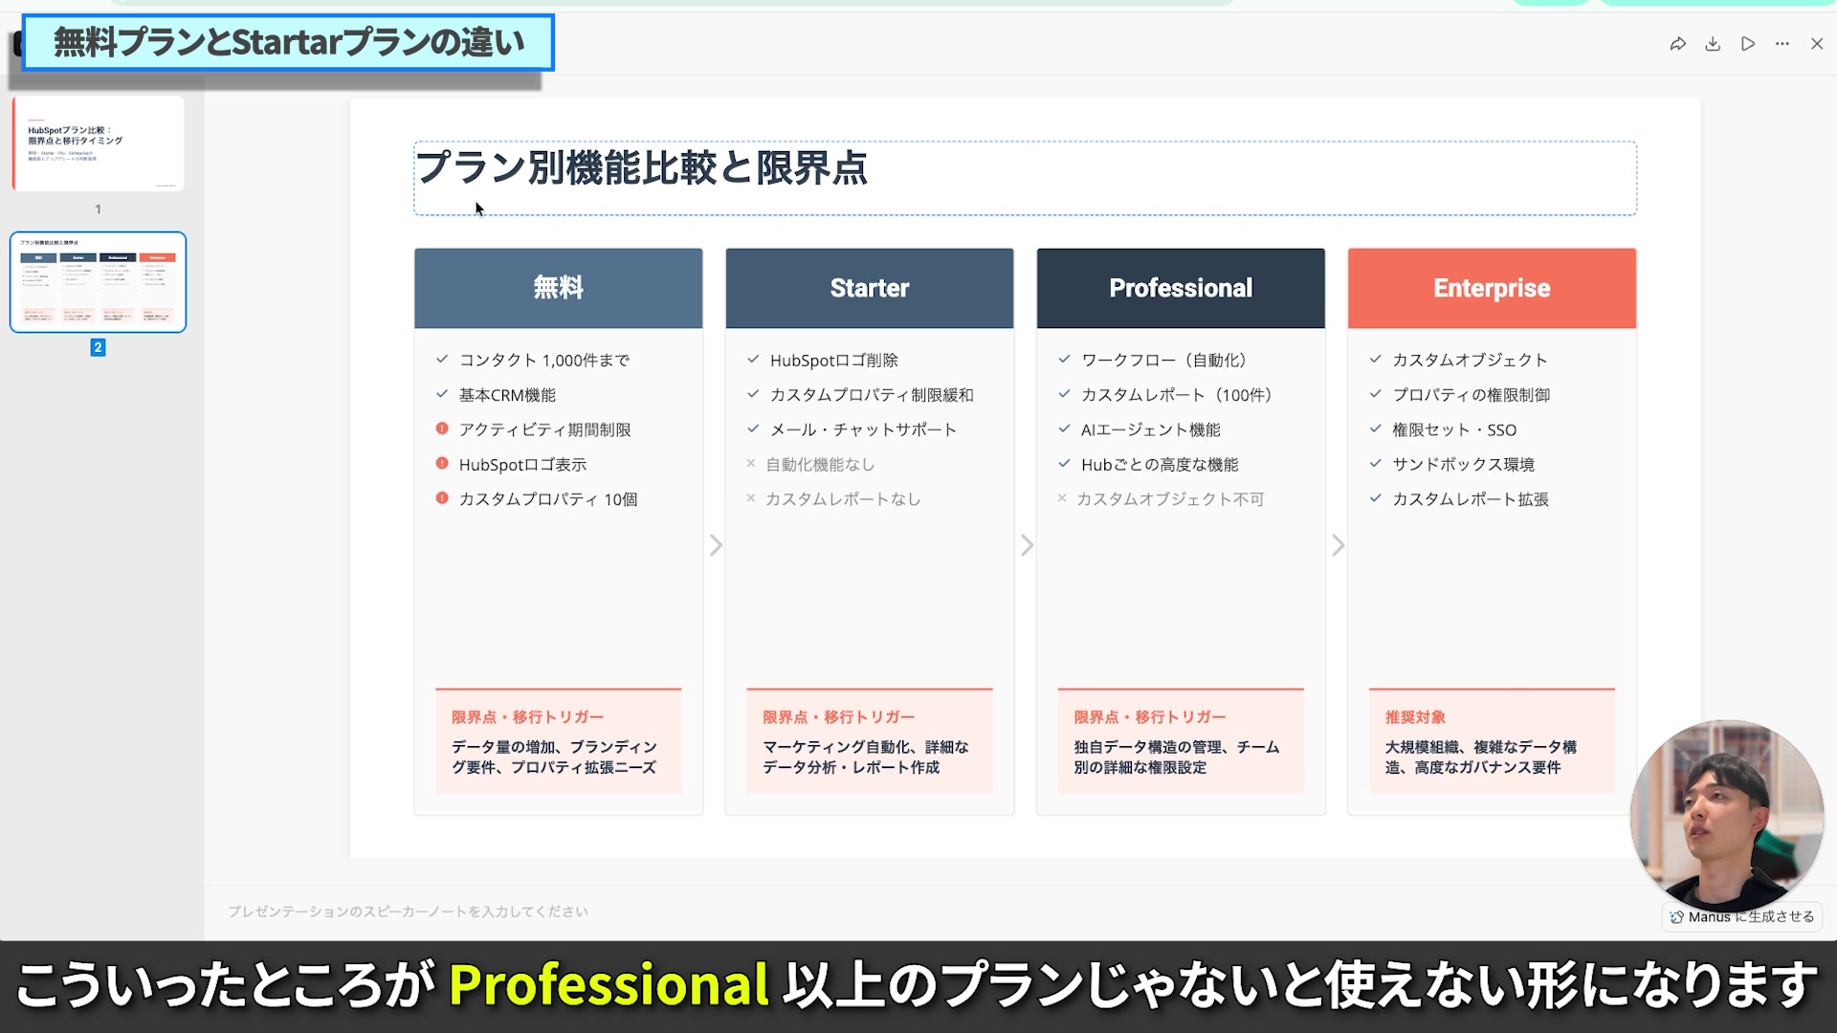This screenshot has width=1837, height=1033.
Task: Select the title プラン別機能比較と限界点
Action: [x=640, y=168]
